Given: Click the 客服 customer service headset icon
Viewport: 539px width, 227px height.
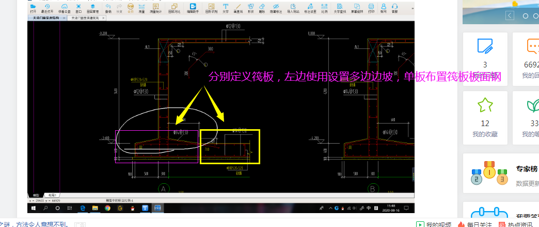Looking at the screenshot, I should 394,9.
